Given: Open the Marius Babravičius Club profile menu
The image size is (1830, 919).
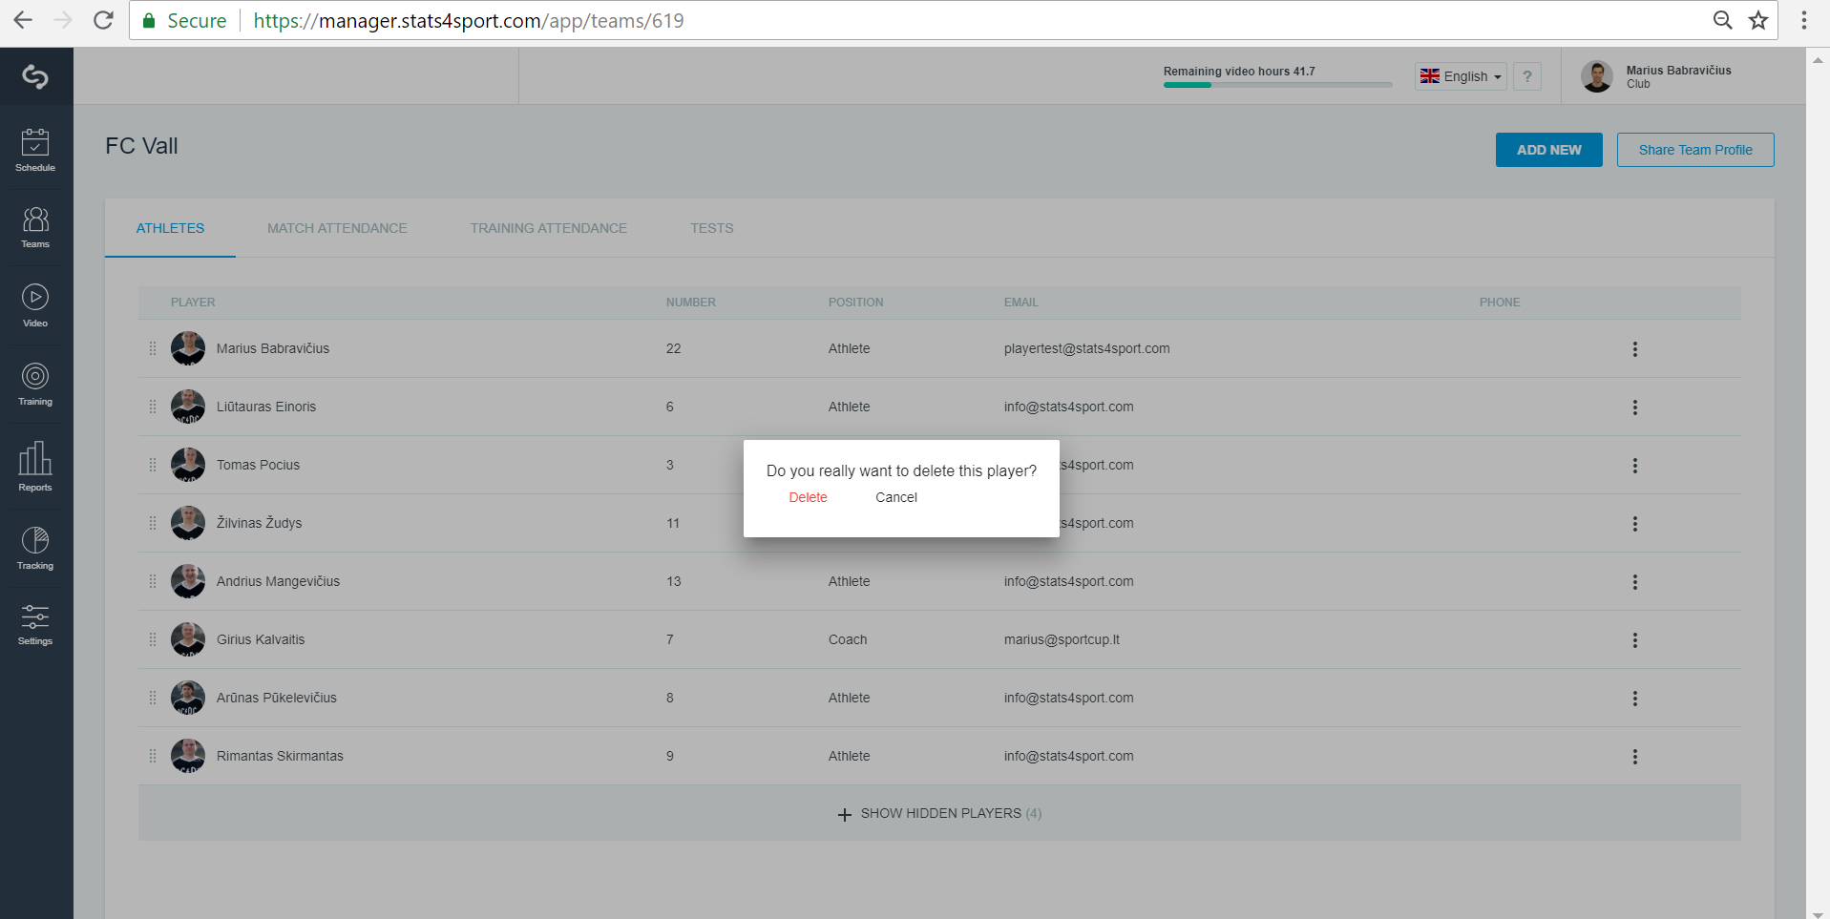Looking at the screenshot, I should coord(1656,76).
